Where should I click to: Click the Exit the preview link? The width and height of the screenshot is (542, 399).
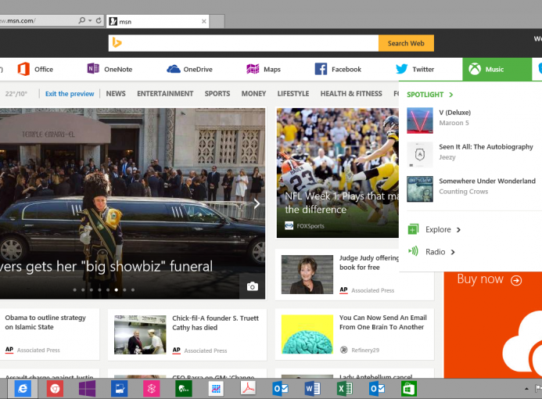[70, 94]
